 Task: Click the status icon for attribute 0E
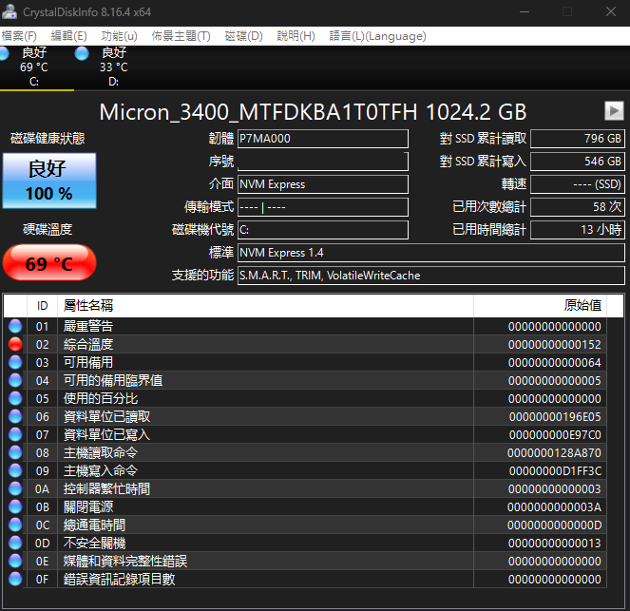pyautogui.click(x=15, y=562)
